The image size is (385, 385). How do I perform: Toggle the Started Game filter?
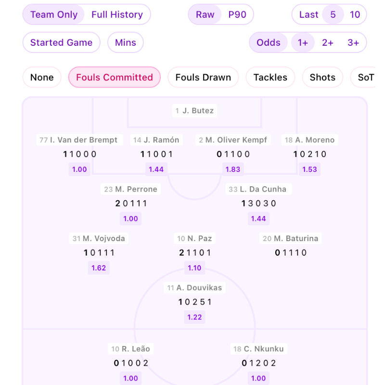pos(61,42)
